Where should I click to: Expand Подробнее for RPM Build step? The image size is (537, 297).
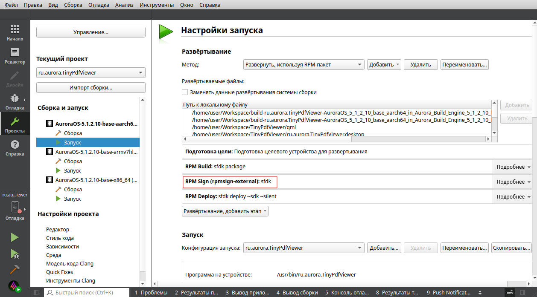tap(514, 167)
